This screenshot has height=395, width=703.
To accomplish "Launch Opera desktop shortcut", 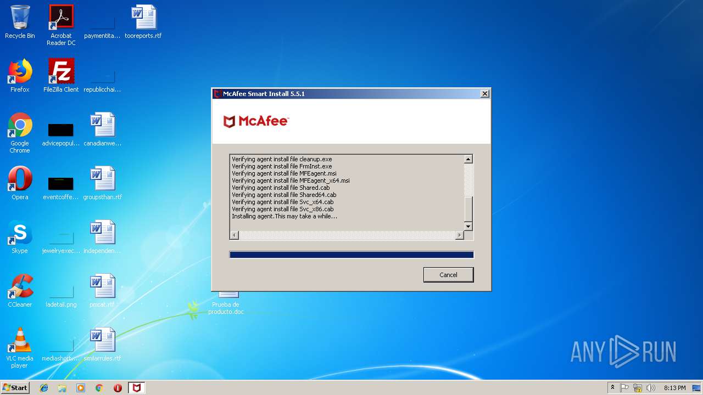I will [x=20, y=183].
